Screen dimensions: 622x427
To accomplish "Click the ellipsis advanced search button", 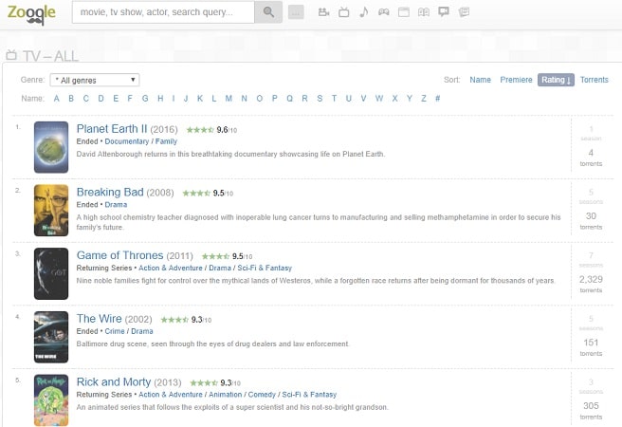I will [296, 12].
